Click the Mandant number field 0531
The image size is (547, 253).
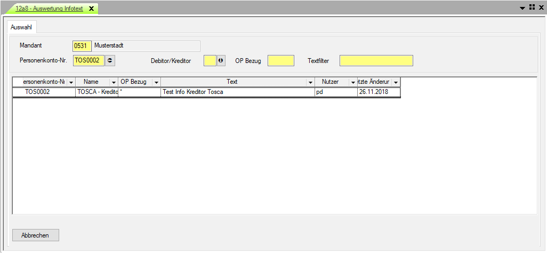[82, 46]
